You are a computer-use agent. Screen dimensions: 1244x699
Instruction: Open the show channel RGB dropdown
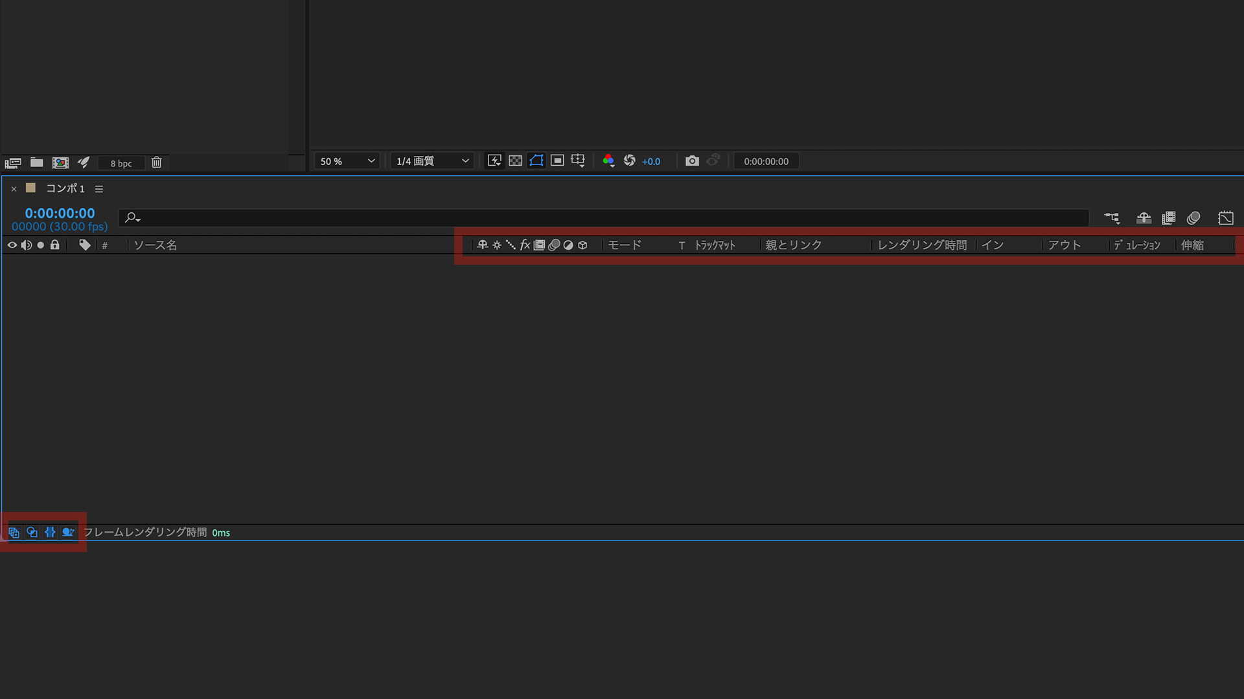pos(608,161)
